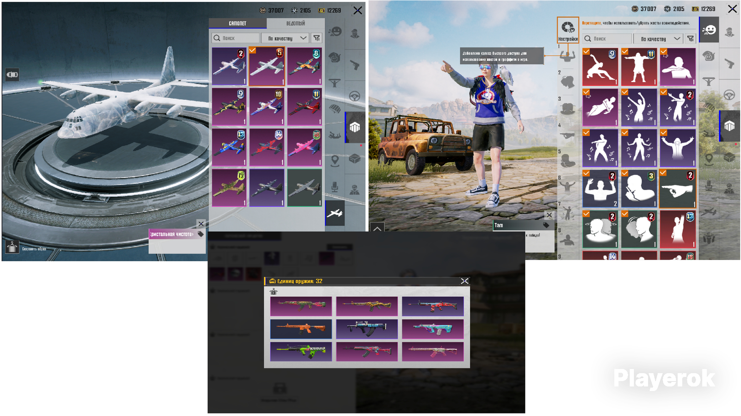Select the grey airplane on green-bordered tile
Viewport: 741px width, 416px height.
[x=305, y=188]
